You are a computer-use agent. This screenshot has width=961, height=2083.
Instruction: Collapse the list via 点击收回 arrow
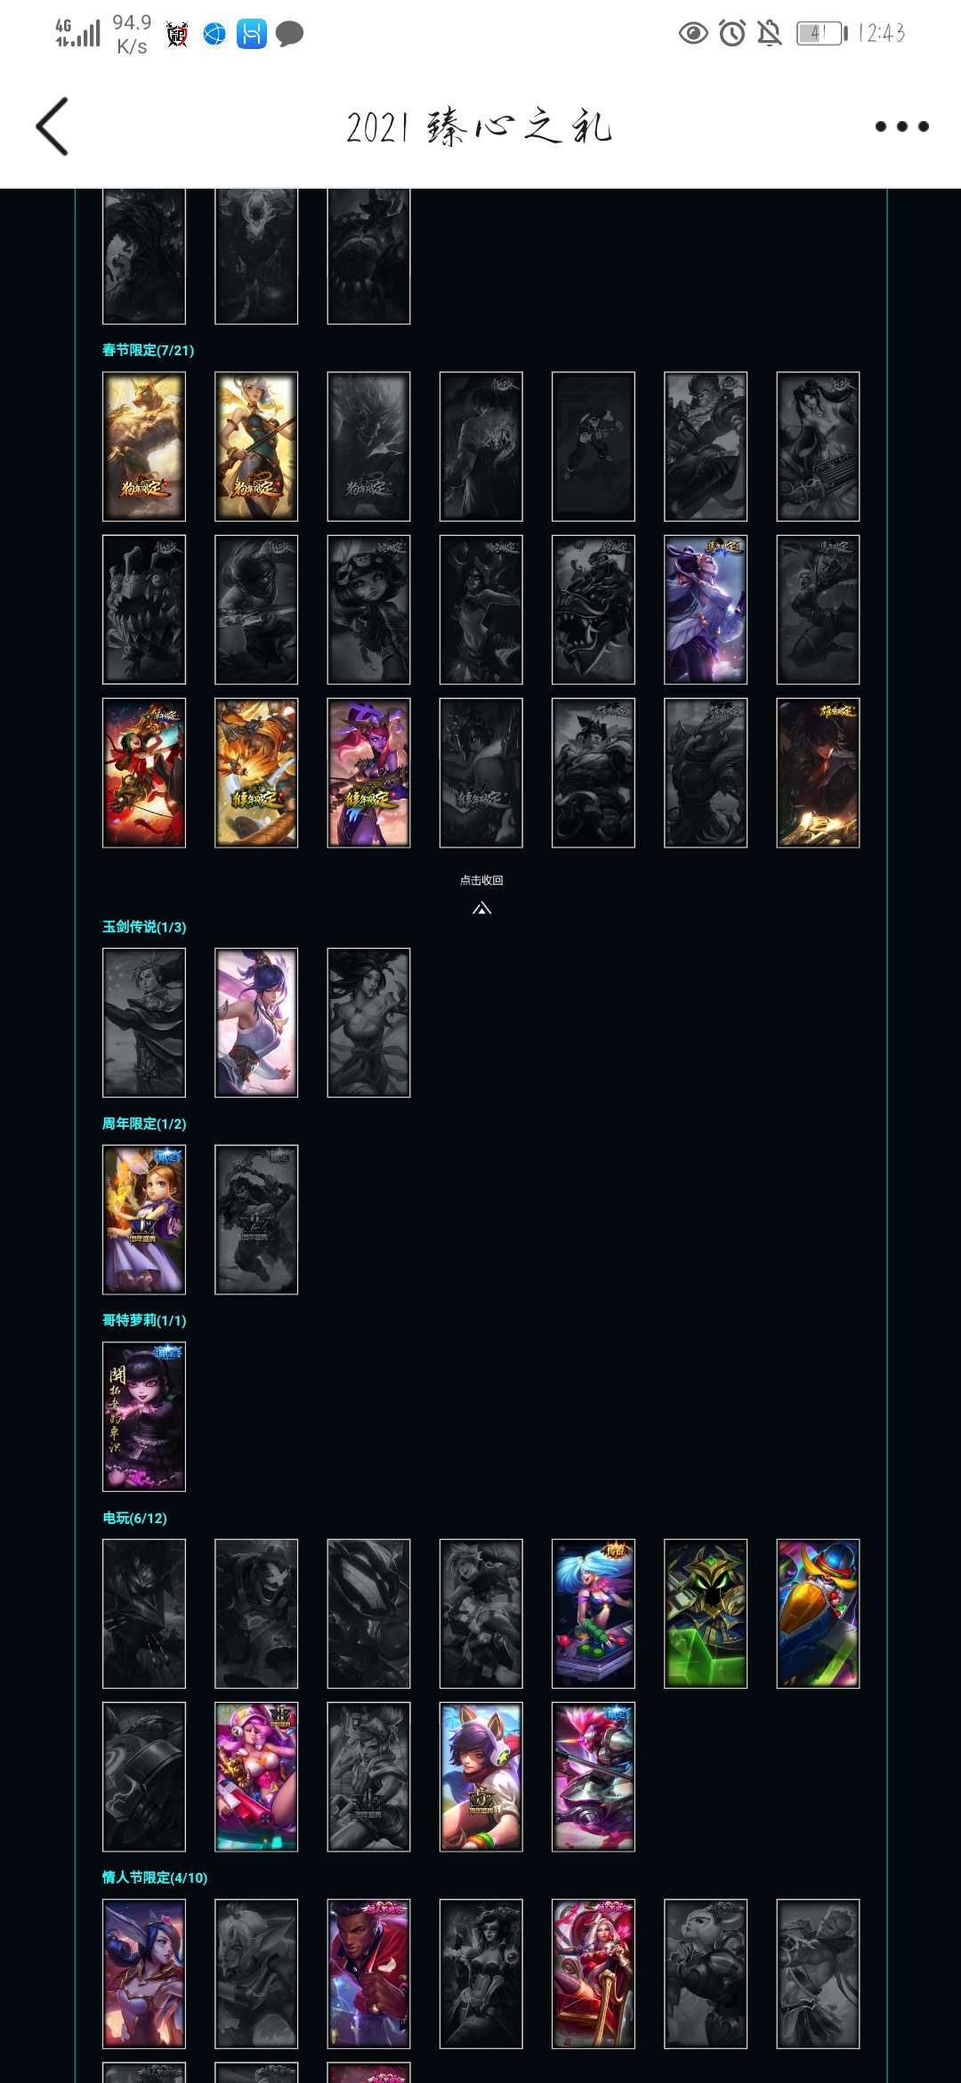pyautogui.click(x=481, y=908)
